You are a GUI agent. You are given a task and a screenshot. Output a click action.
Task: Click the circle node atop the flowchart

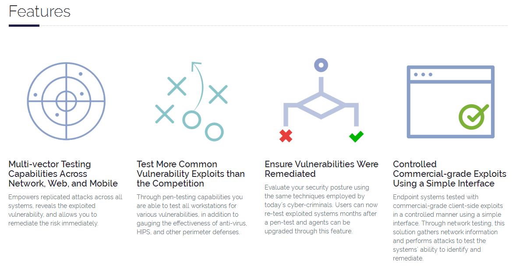coord(321,65)
